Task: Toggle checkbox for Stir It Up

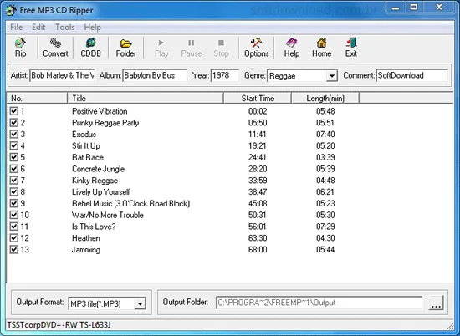Action: coord(13,145)
